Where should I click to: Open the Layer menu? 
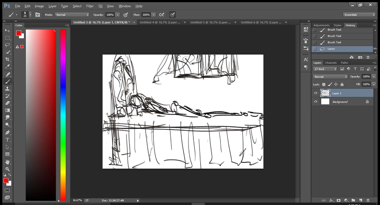[53, 6]
